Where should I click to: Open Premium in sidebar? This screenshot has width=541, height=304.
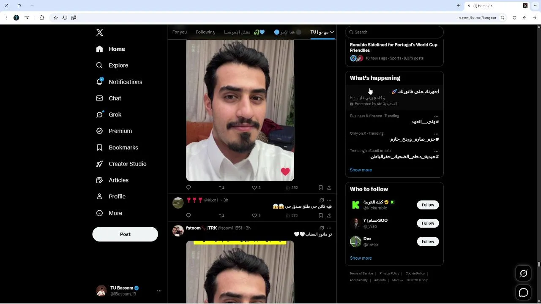114,131
